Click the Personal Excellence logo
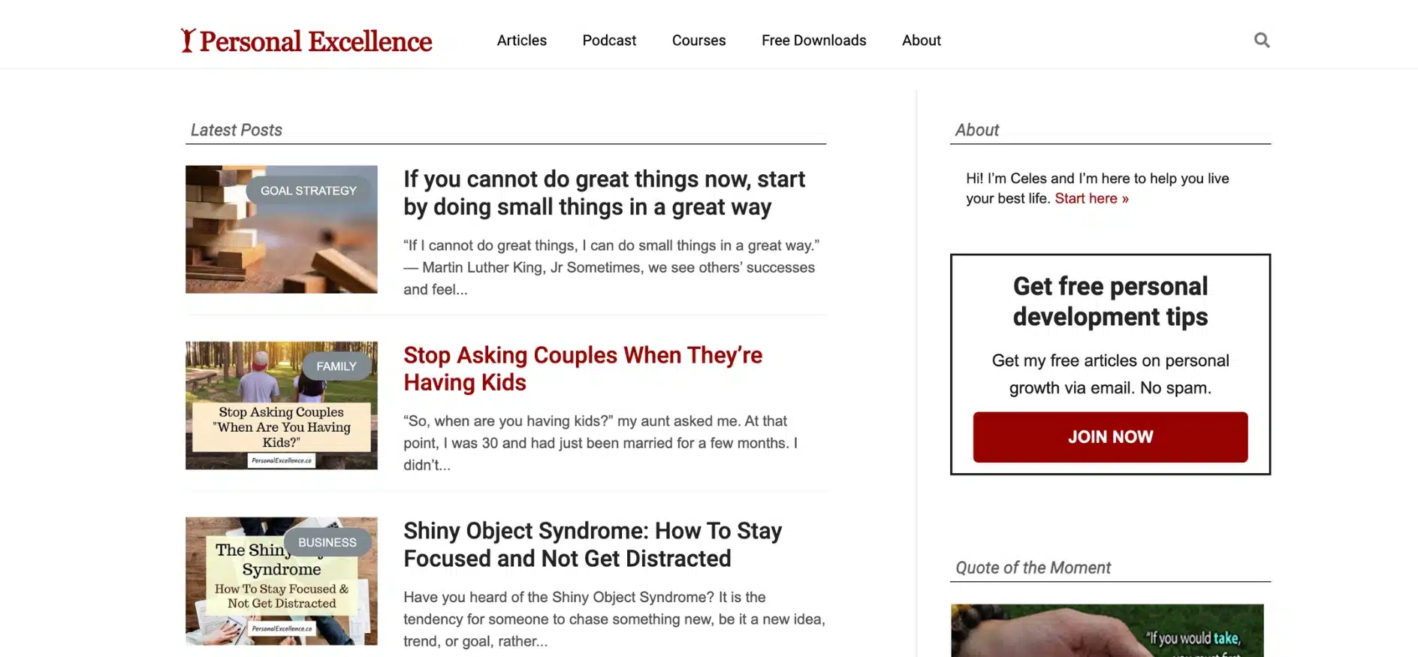The width and height of the screenshot is (1418, 657). [306, 41]
